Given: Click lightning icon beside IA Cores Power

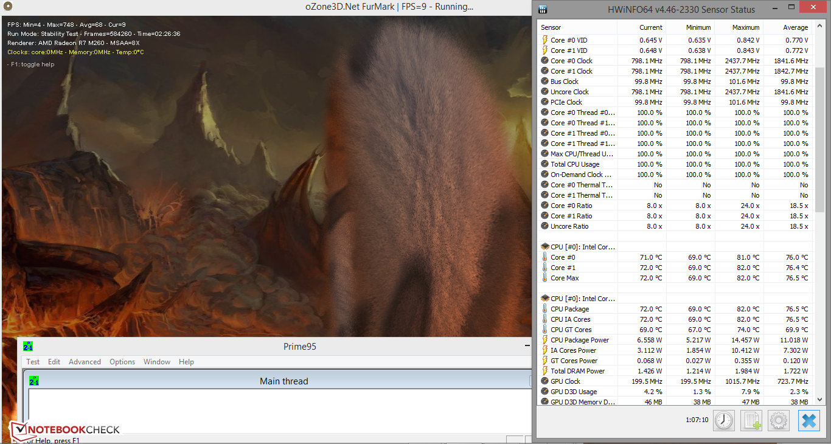Looking at the screenshot, I should tap(545, 350).
